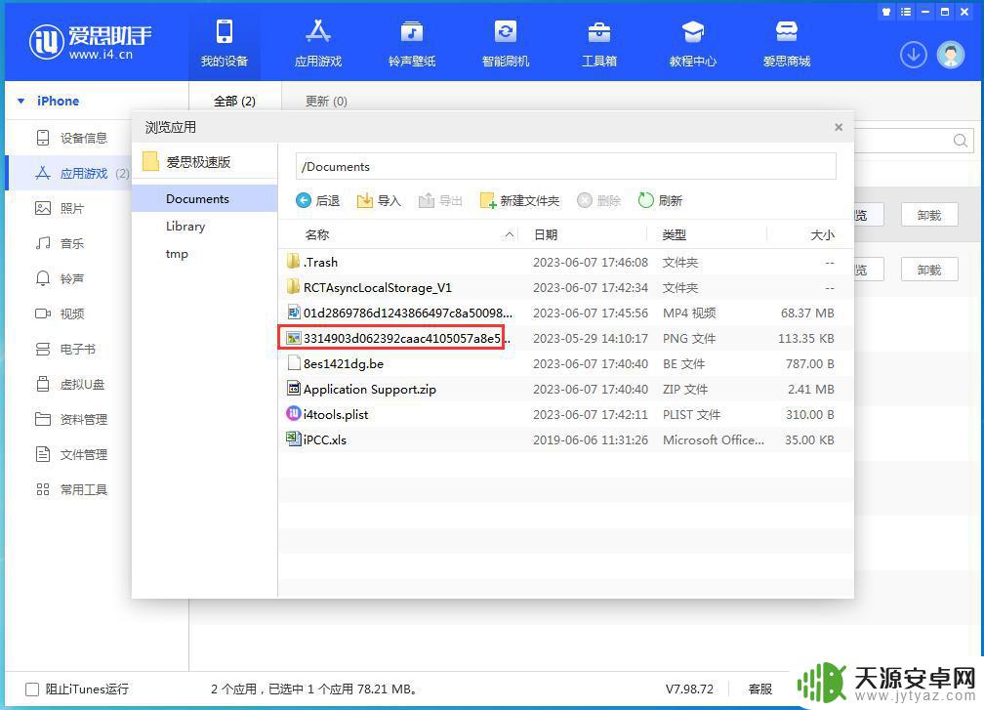Click the 后退 back button
Image resolution: width=984 pixels, height=710 pixels.
pos(317,200)
